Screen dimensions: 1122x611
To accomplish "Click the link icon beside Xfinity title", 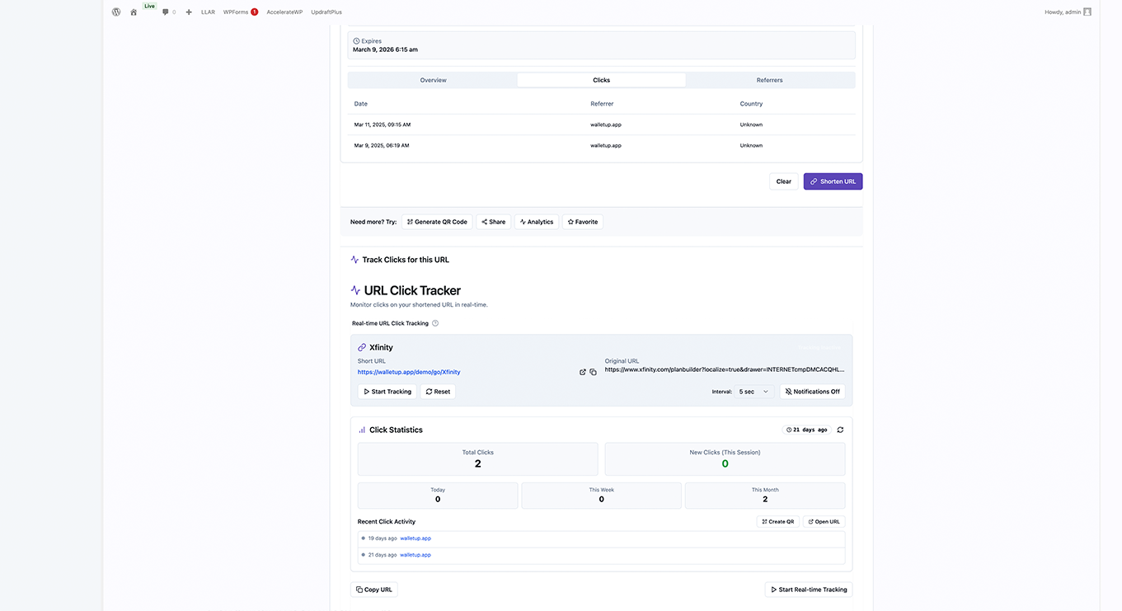I will (362, 348).
